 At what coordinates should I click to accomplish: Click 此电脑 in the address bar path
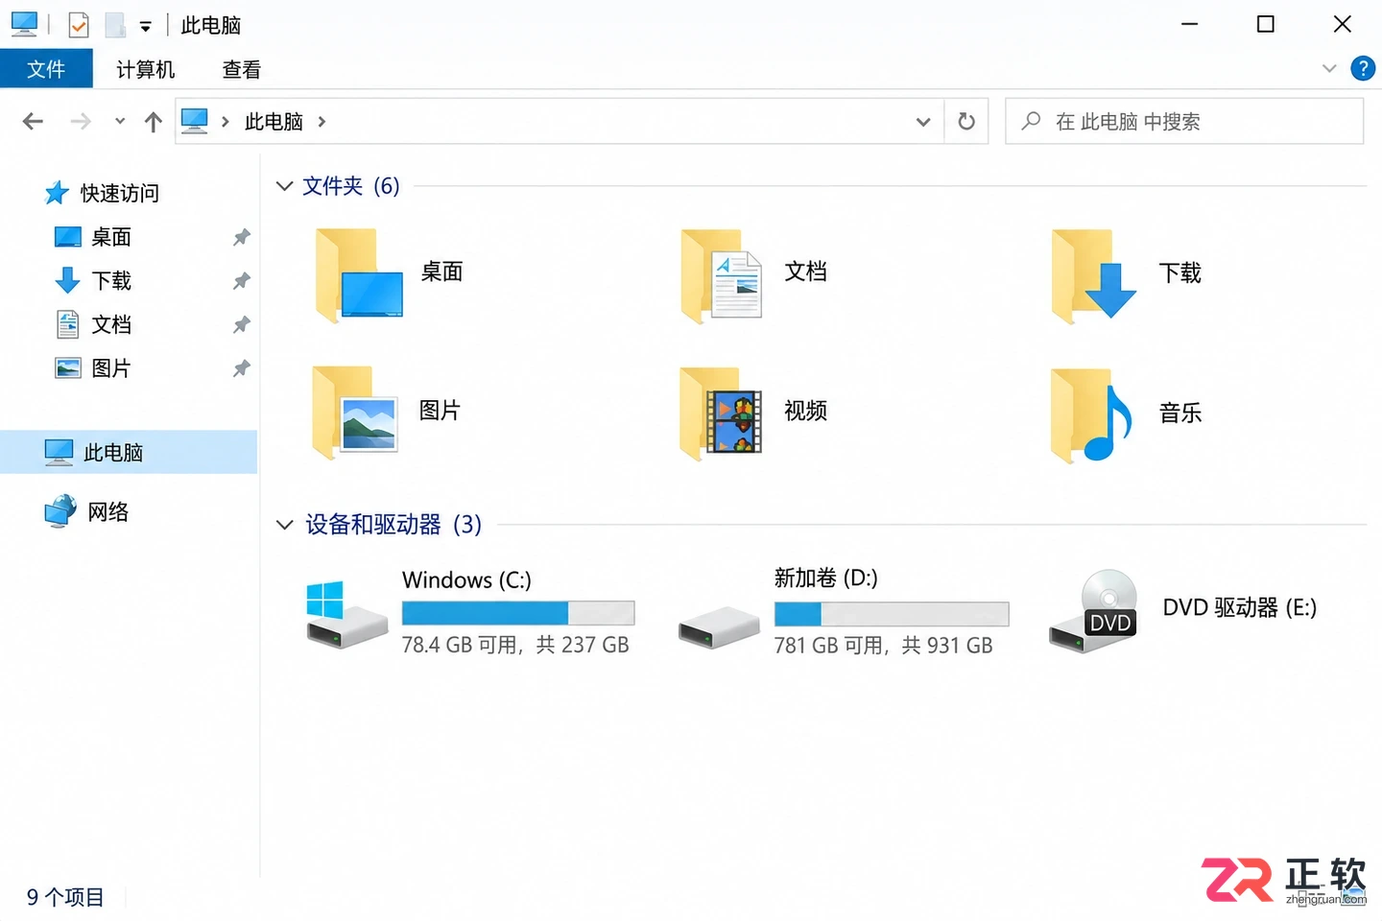tap(274, 122)
